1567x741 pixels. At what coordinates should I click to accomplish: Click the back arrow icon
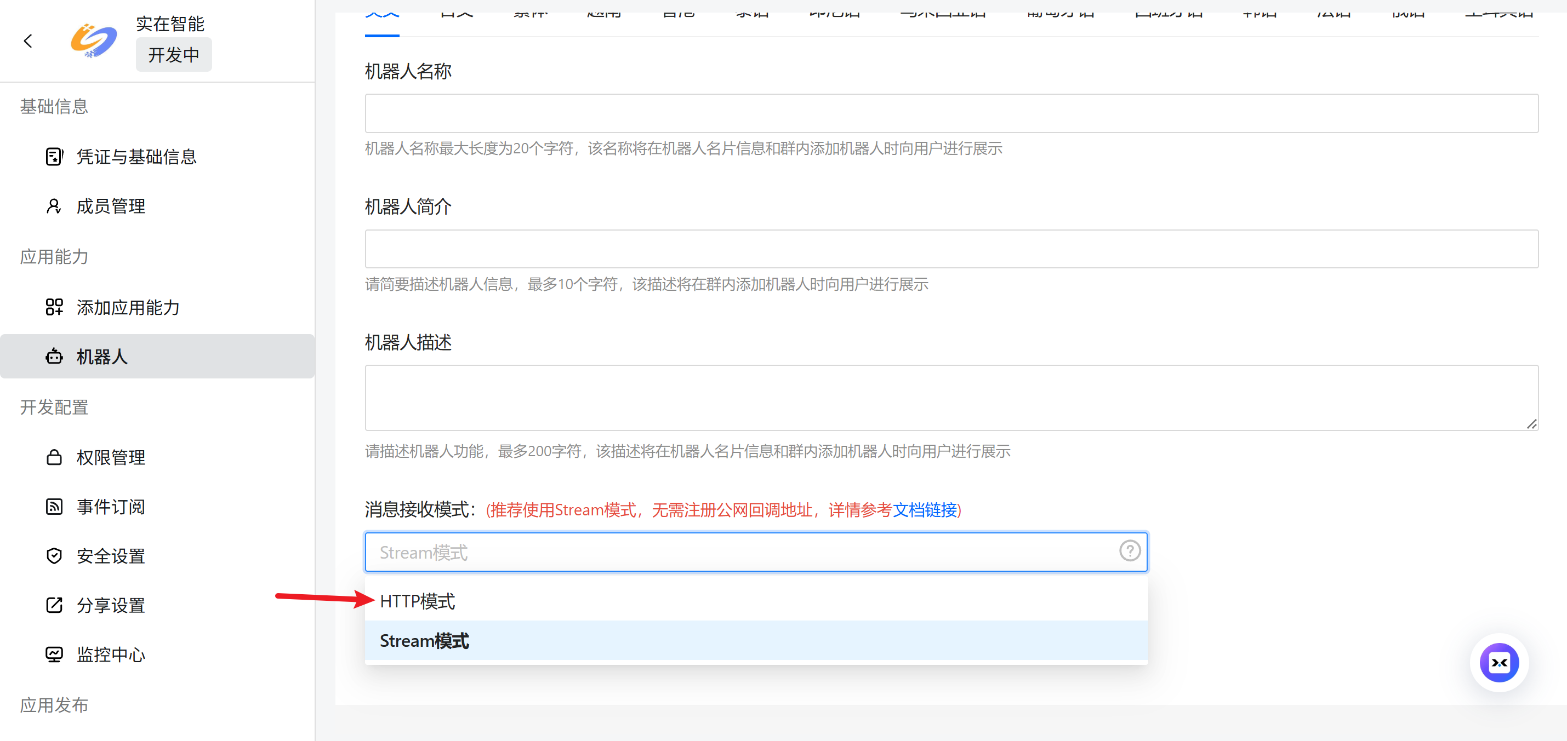28,41
